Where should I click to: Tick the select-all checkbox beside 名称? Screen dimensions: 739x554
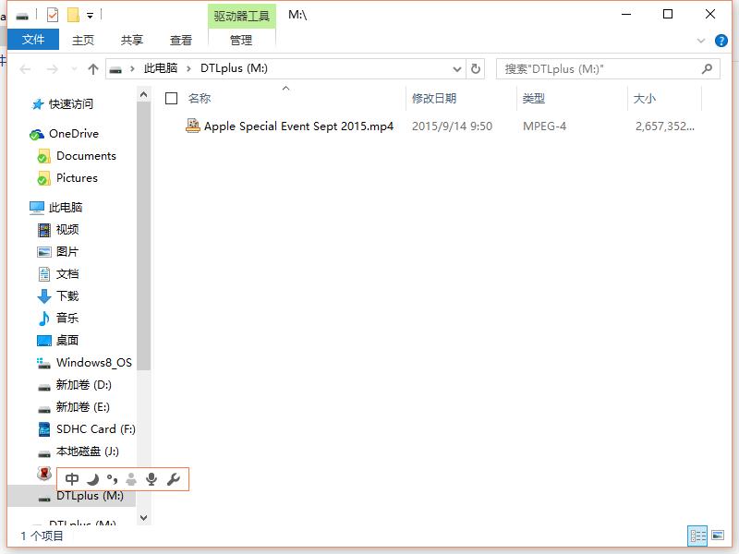171,98
